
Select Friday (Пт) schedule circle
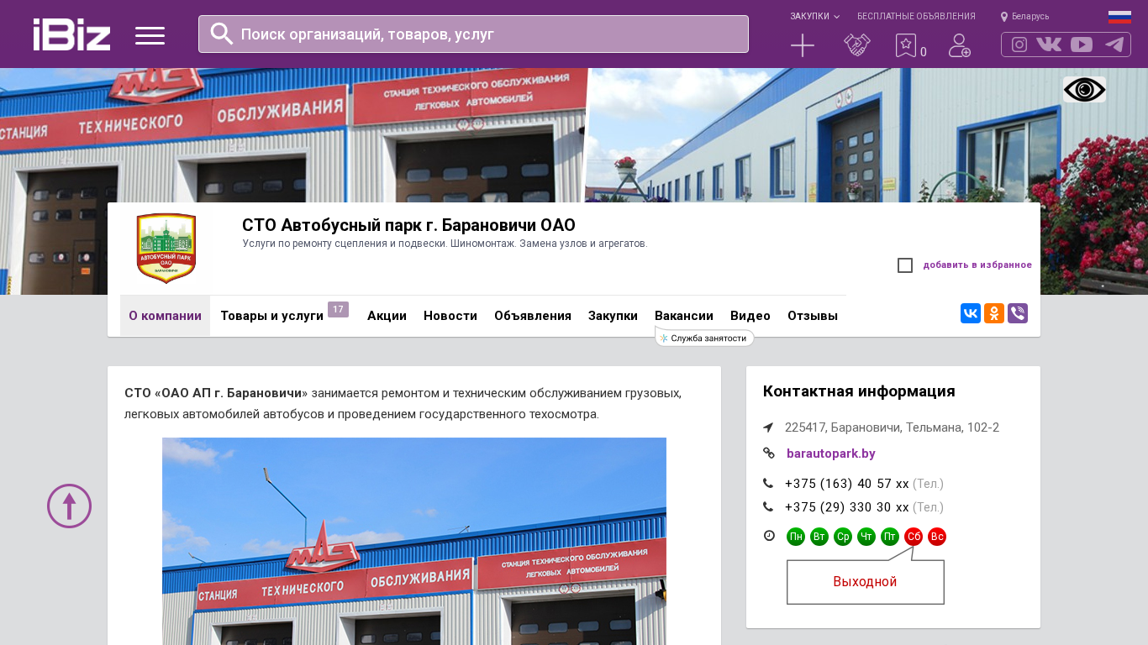coord(890,537)
